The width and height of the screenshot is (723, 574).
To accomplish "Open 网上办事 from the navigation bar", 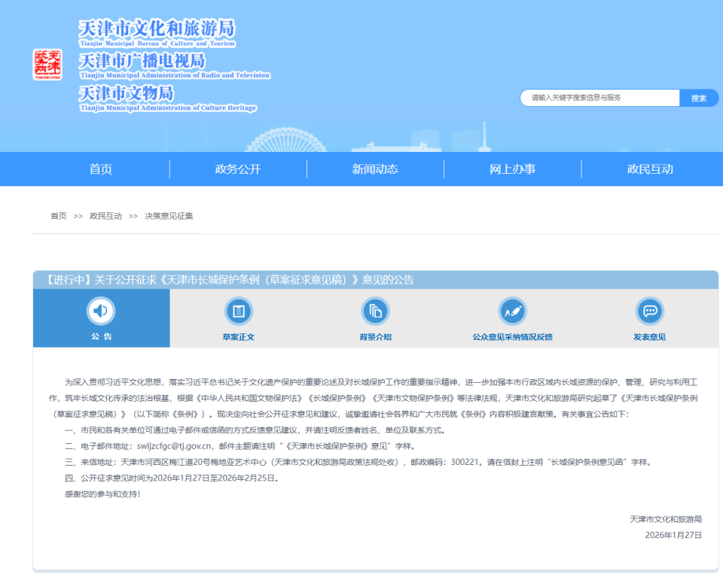I will click(512, 169).
